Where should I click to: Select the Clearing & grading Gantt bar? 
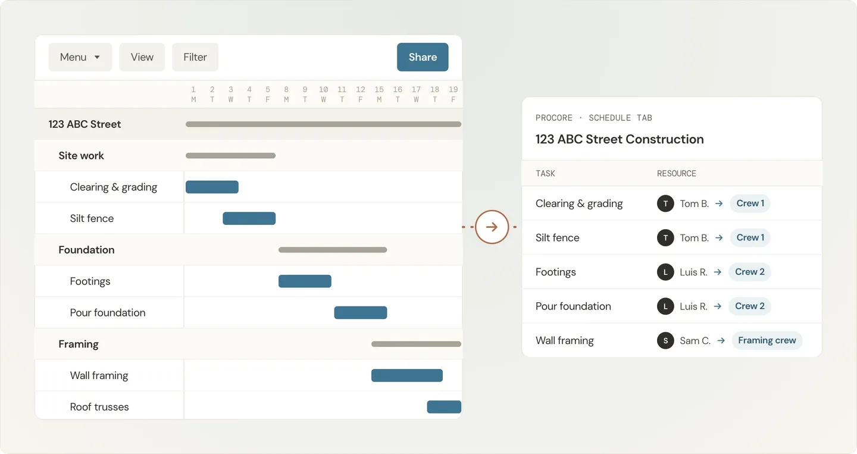coord(212,187)
